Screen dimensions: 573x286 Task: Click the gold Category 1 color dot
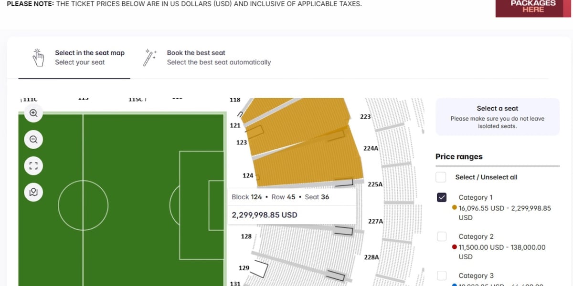455,208
